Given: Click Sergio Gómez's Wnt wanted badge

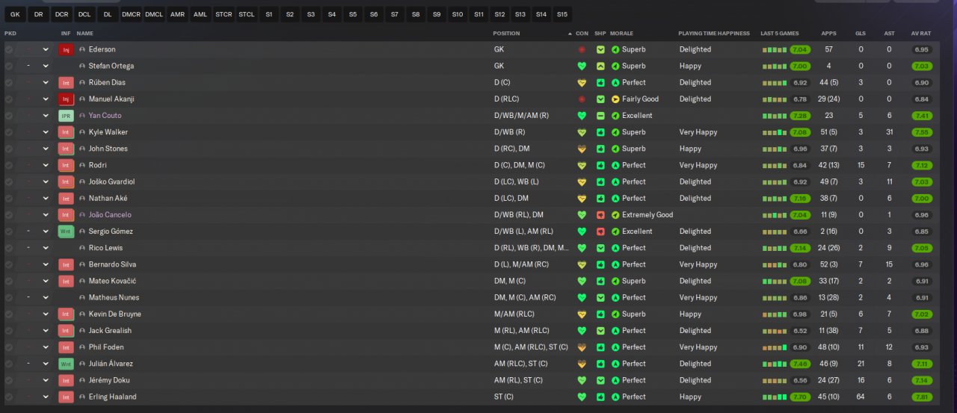Looking at the screenshot, I should pos(66,232).
